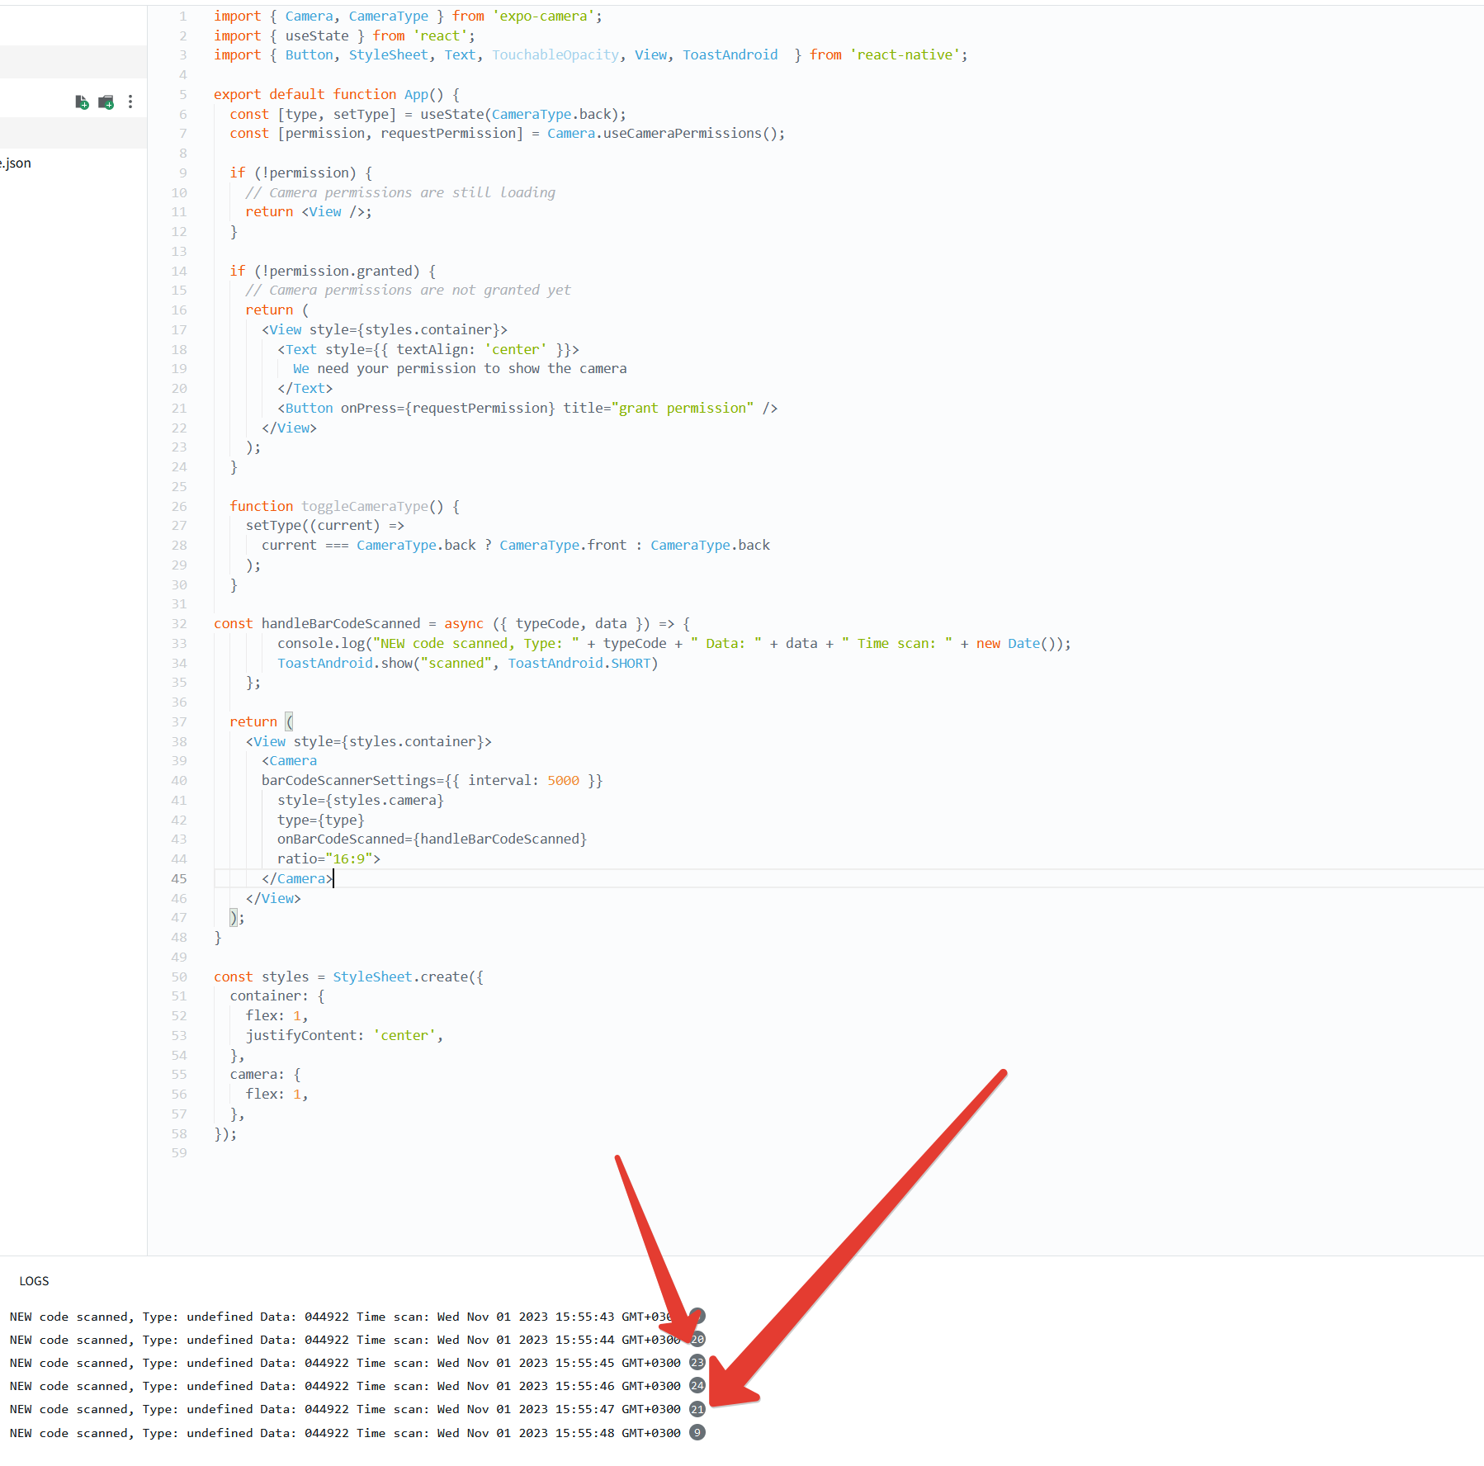Click line number 45 in the editor gutter
The image size is (1484, 1466).
(x=178, y=878)
